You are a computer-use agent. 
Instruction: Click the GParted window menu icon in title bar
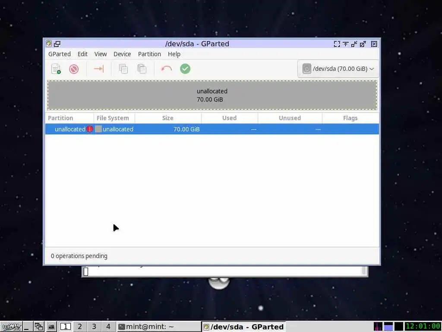(x=49, y=44)
